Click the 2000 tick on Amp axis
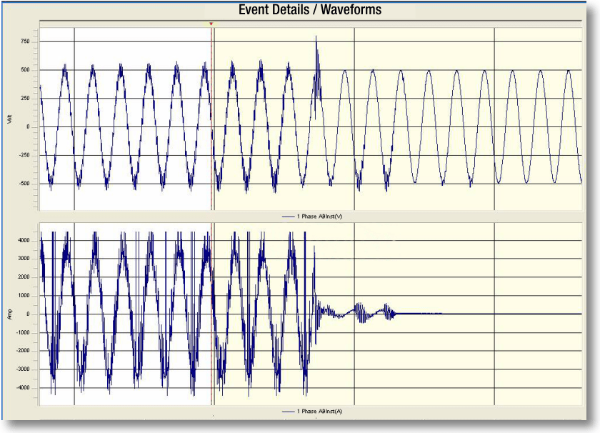The height and width of the screenshot is (433, 600). (x=24, y=277)
